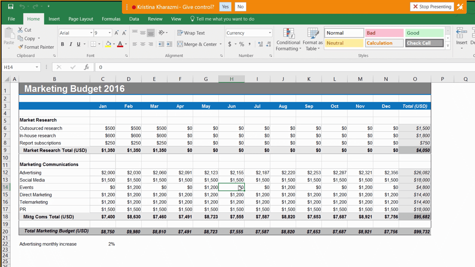
Task: Open Conditional Formatting menu
Action: tap(288, 39)
